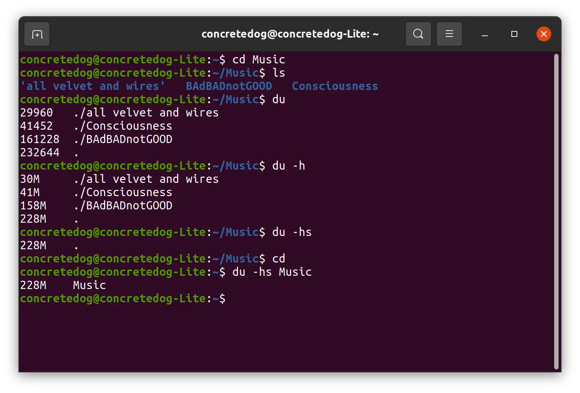Maximize the terminal window
Screen dimensions: 580x393
click(514, 34)
